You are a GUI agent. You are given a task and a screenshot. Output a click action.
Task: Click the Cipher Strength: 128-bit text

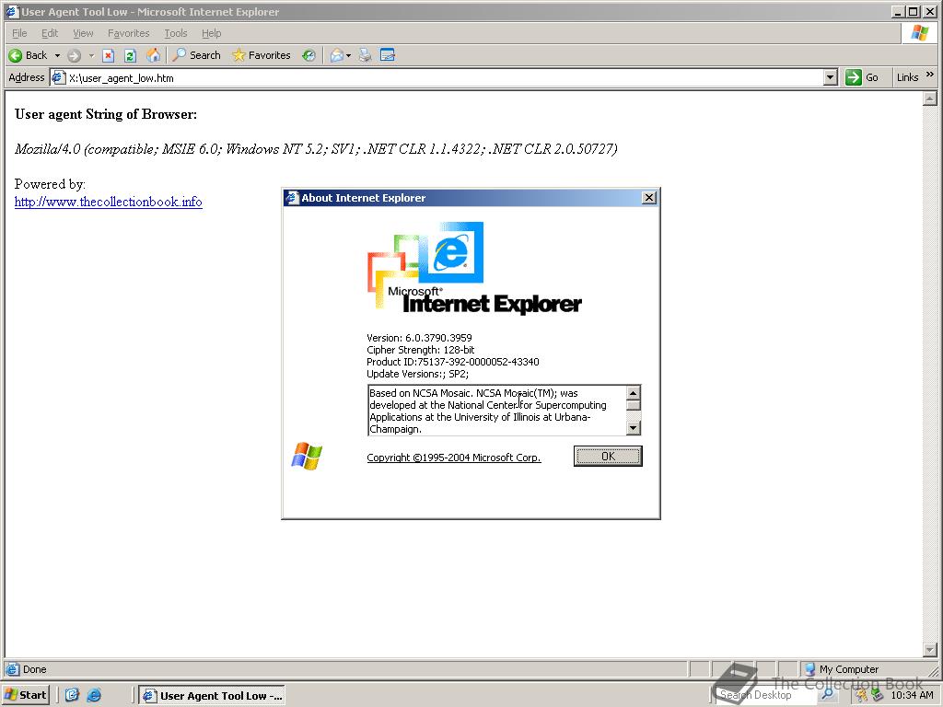(420, 350)
